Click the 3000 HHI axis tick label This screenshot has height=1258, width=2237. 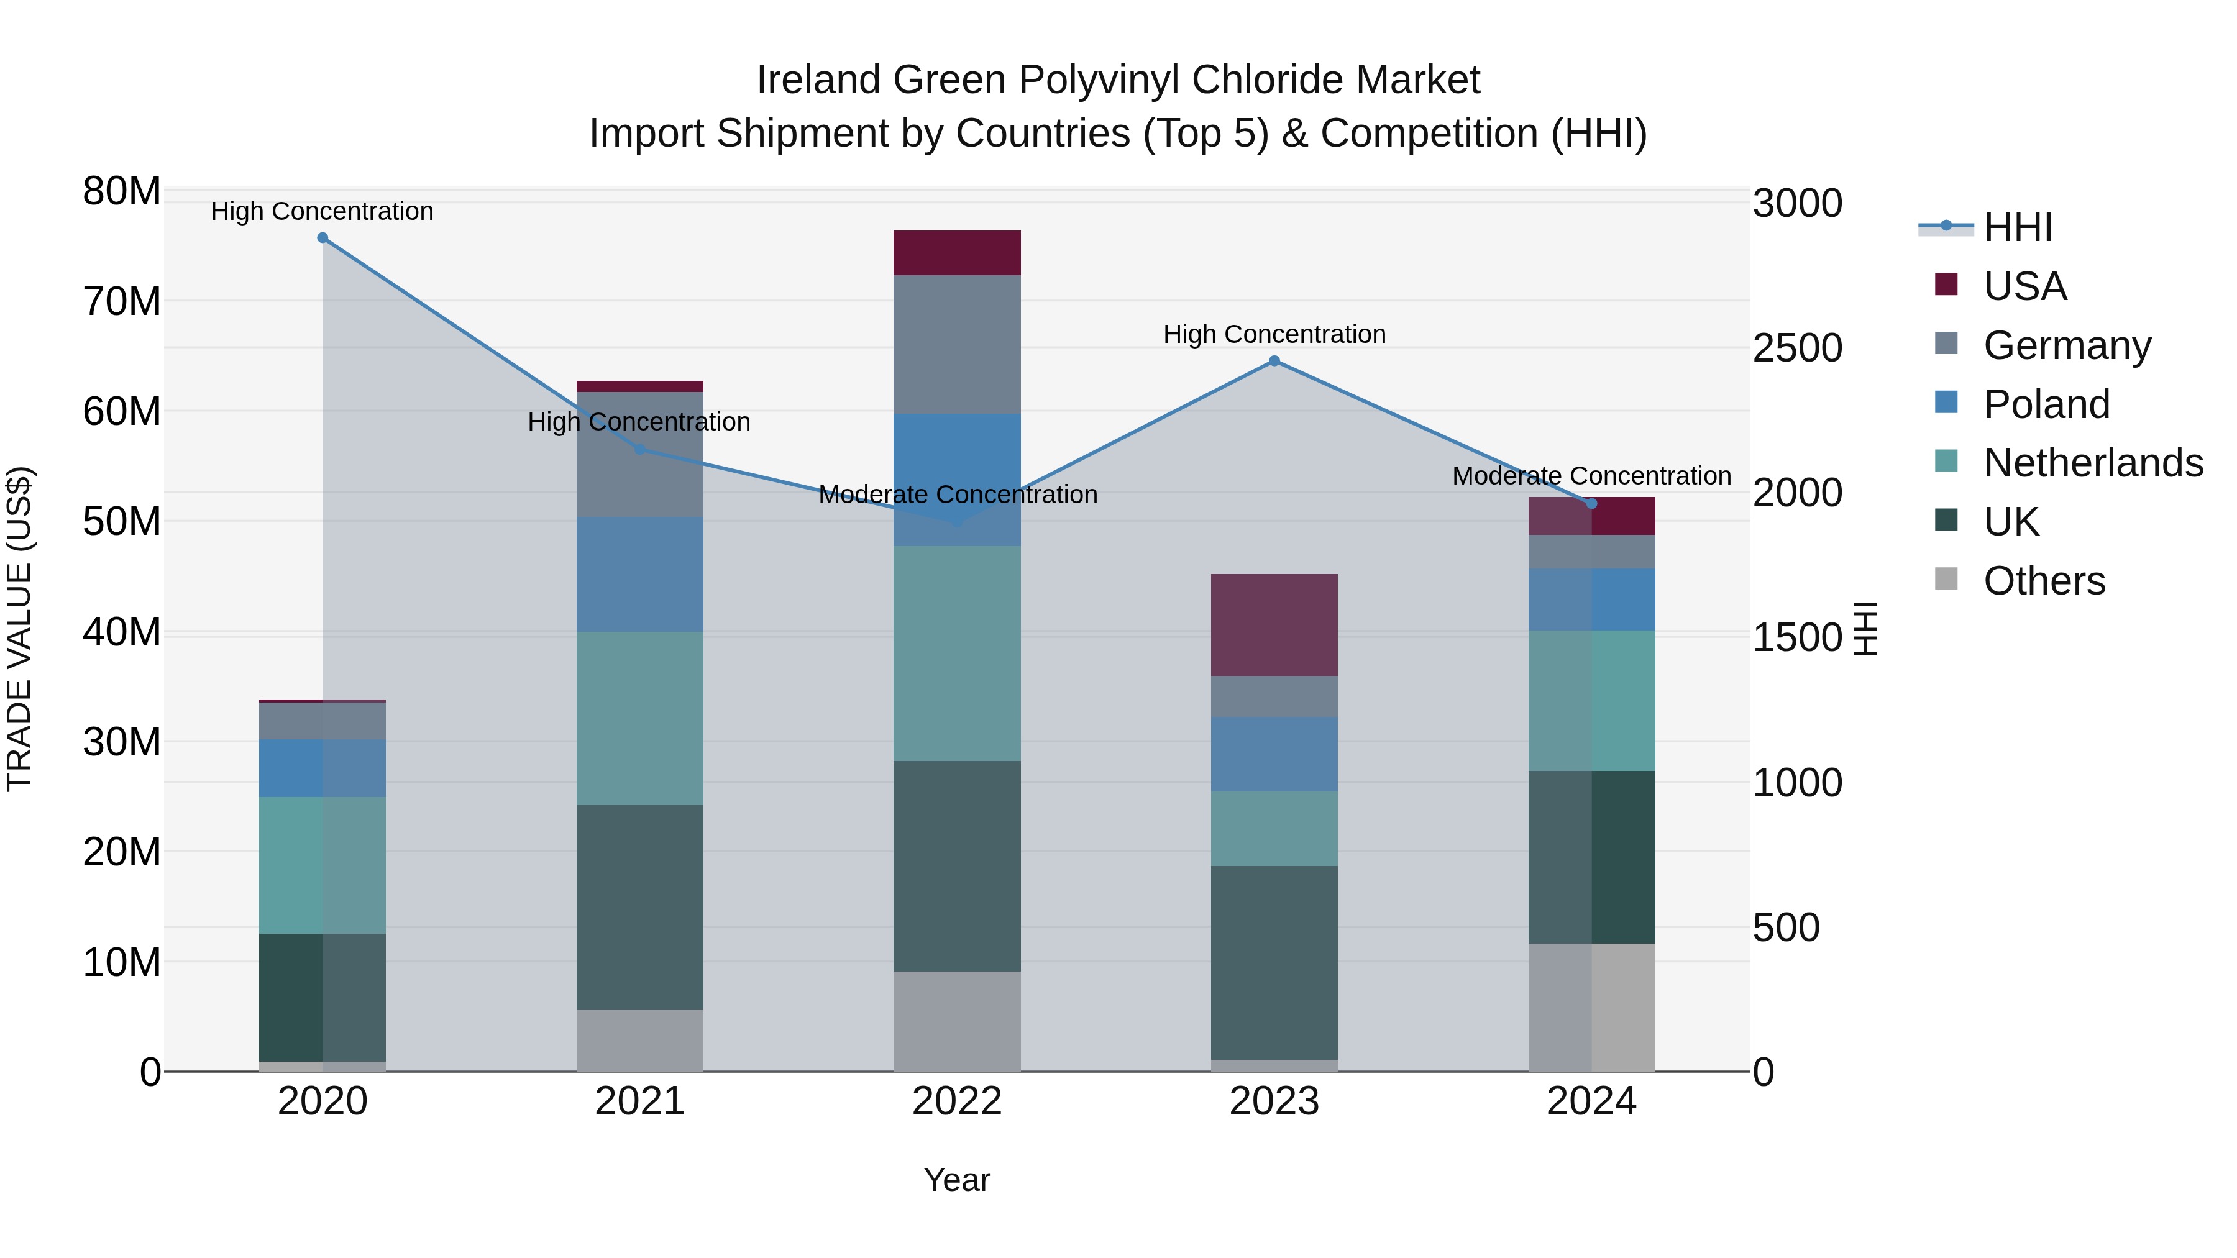tap(1796, 203)
